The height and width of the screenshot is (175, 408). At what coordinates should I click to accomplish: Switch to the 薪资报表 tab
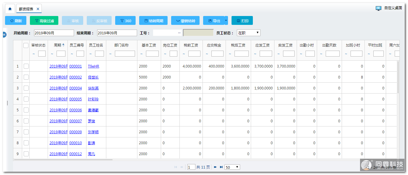pos(26,9)
